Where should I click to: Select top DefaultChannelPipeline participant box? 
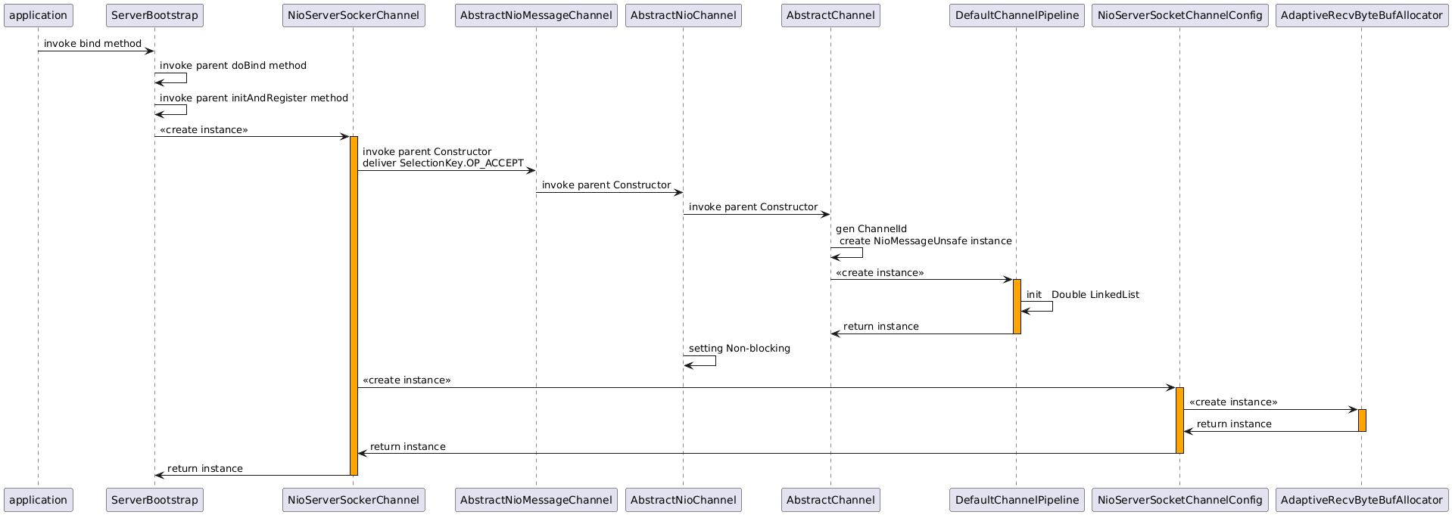click(1016, 15)
